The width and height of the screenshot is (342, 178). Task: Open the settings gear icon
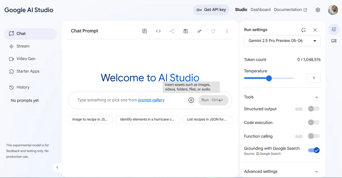pos(318,10)
